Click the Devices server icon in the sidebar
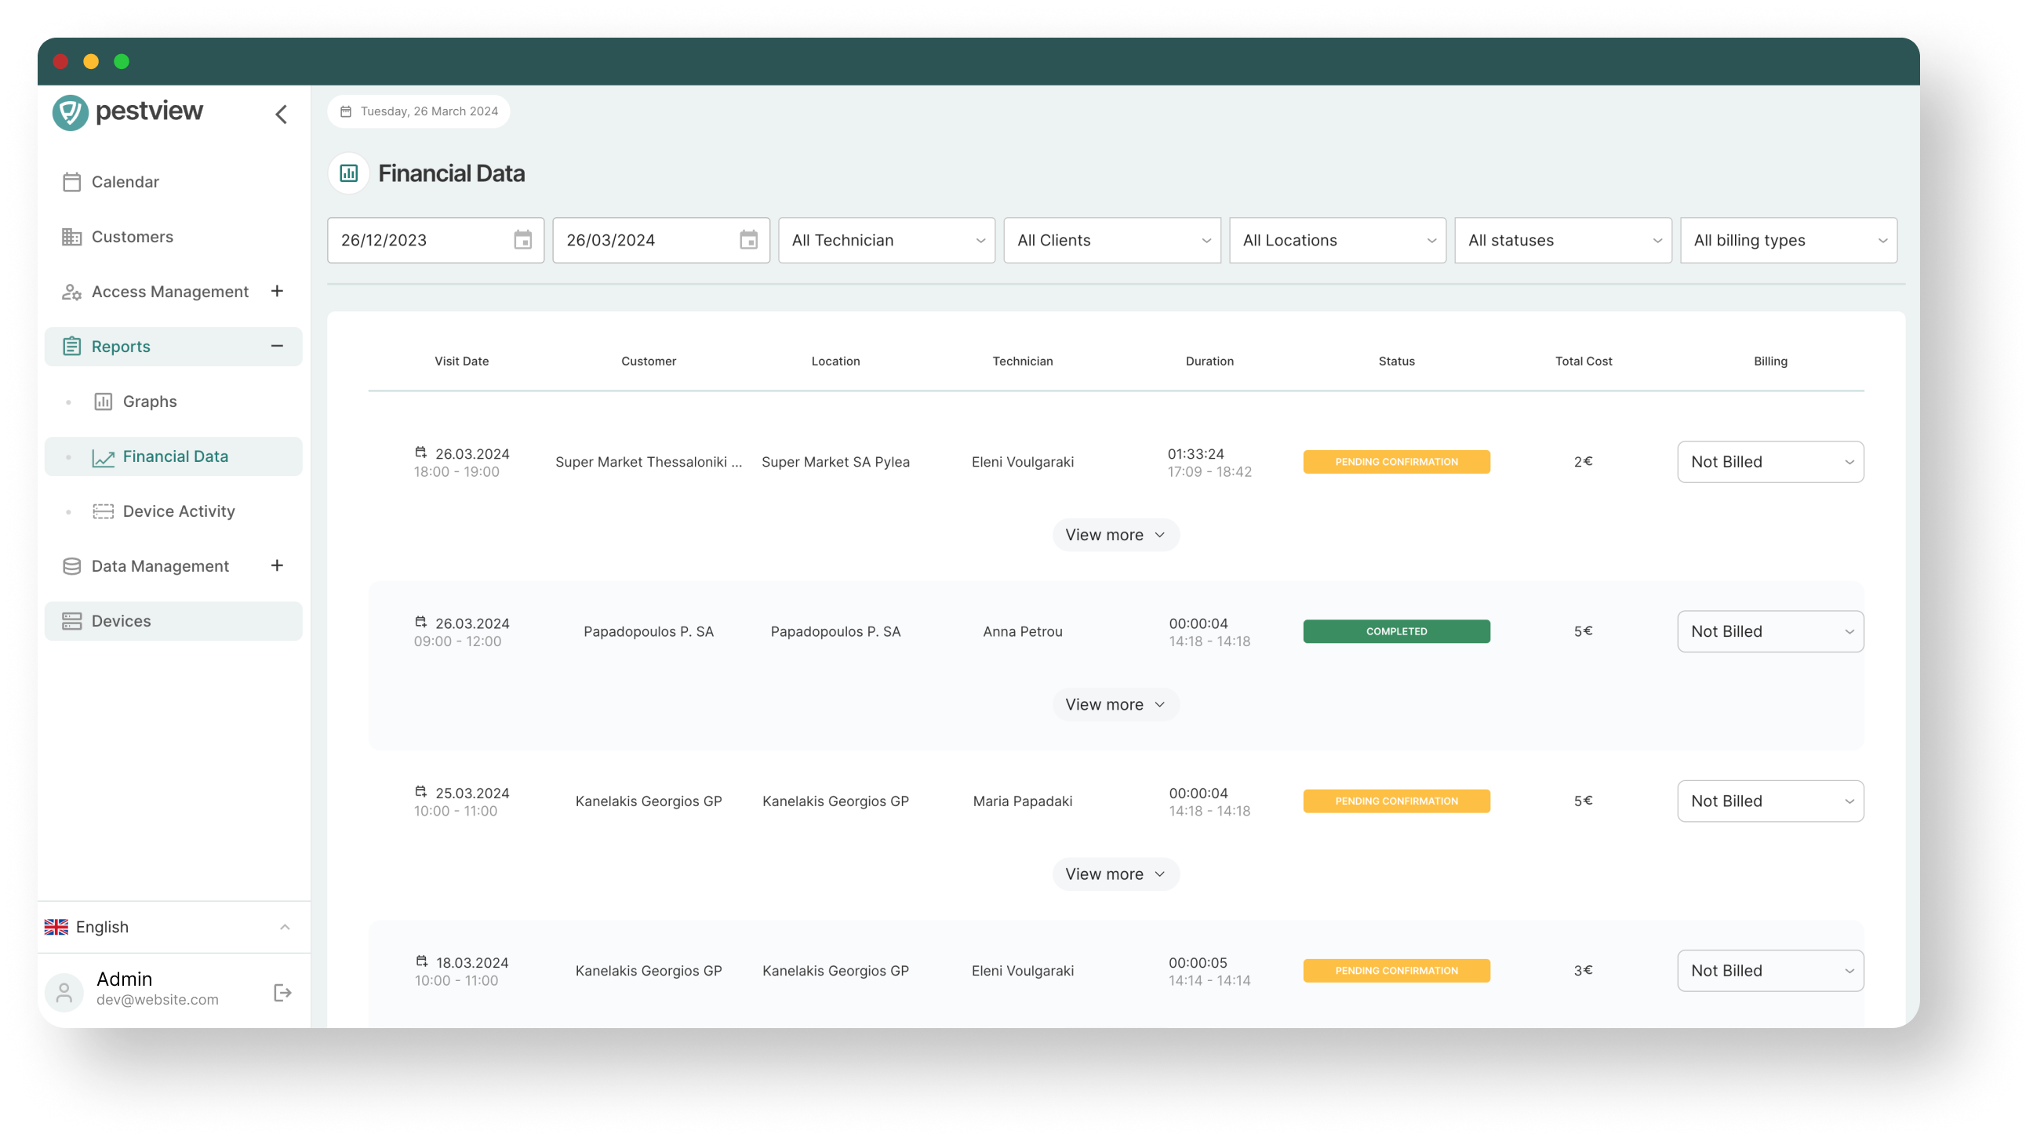The width and height of the screenshot is (2033, 1141). coord(72,621)
